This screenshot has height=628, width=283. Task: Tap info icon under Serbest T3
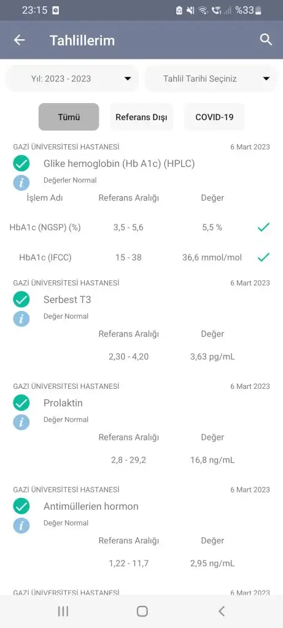tap(21, 318)
